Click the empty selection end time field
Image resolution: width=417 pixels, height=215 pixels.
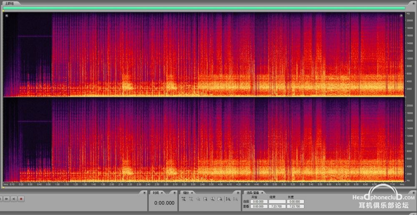[x=277, y=202]
